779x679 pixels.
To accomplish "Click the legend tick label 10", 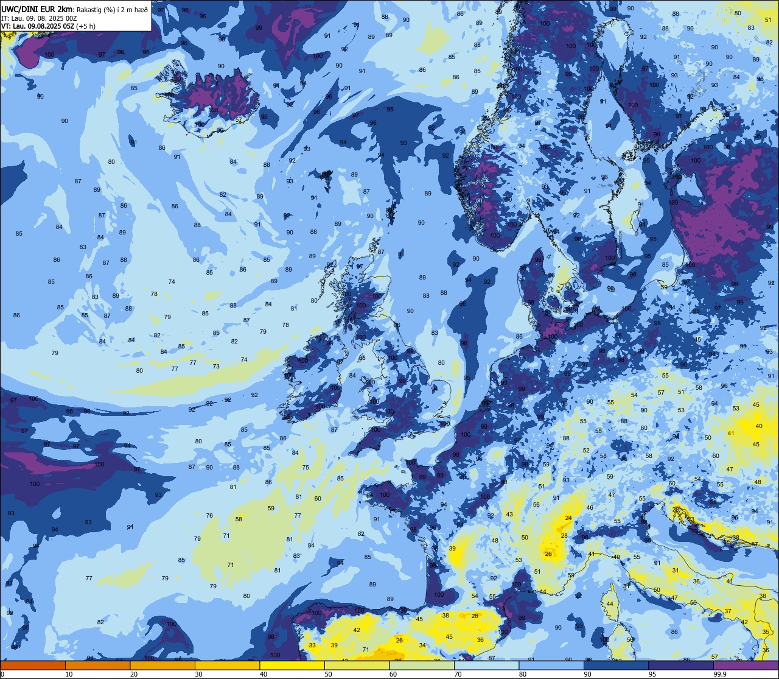I will 69,674.
